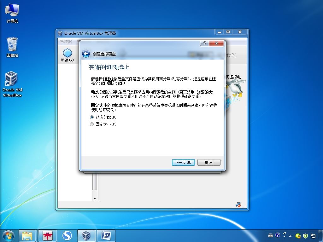Minimize the VirtualBox Manager window
The height and width of the screenshot is (242, 323).
click(220, 32)
